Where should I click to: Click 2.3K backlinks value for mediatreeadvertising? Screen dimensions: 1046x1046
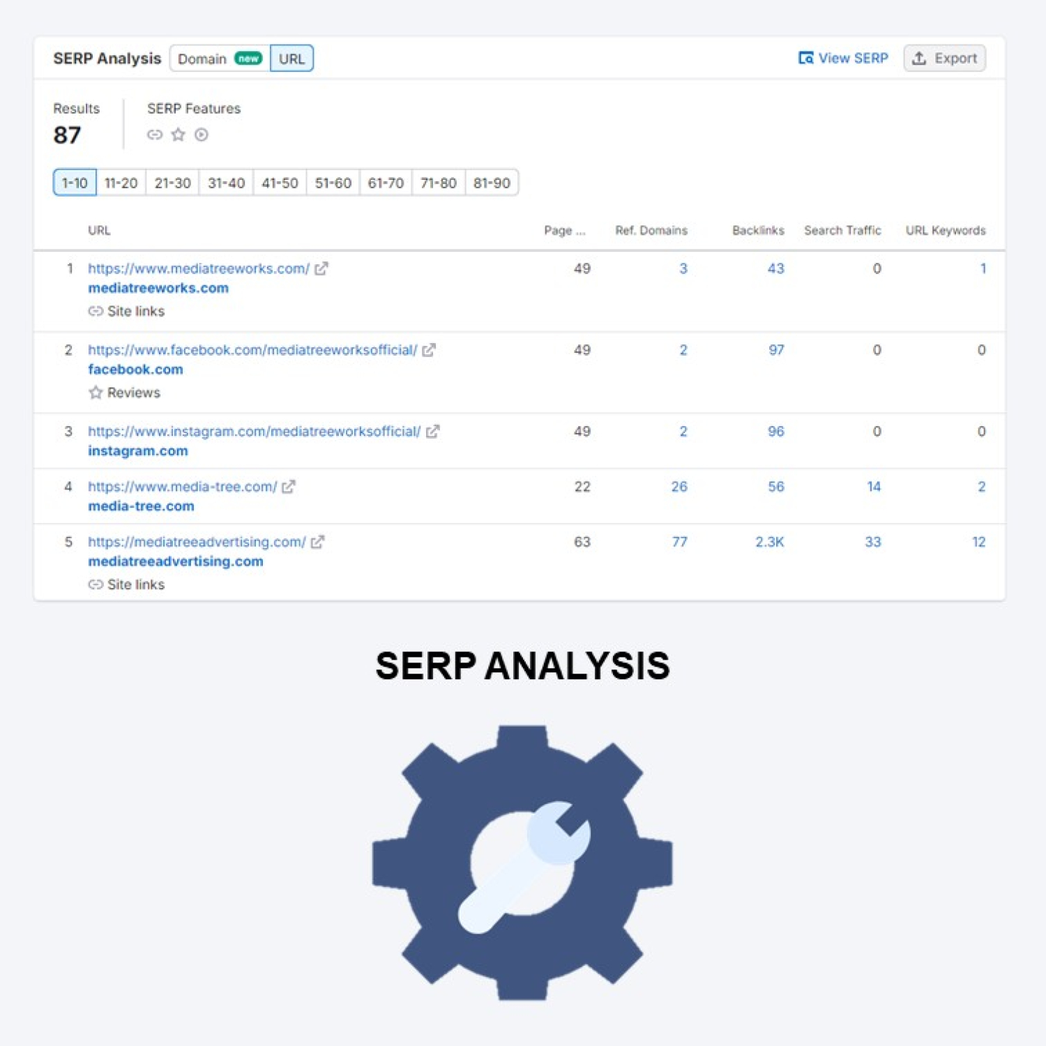pyautogui.click(x=769, y=542)
